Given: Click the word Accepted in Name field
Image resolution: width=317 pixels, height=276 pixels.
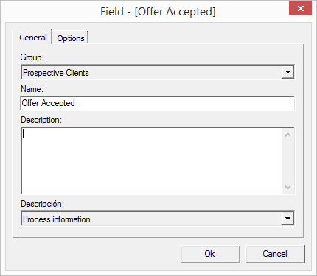Looking at the screenshot, I should (x=58, y=103).
